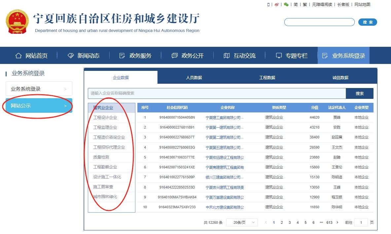Open 专题专栏 in the navigation bar

[292, 55]
